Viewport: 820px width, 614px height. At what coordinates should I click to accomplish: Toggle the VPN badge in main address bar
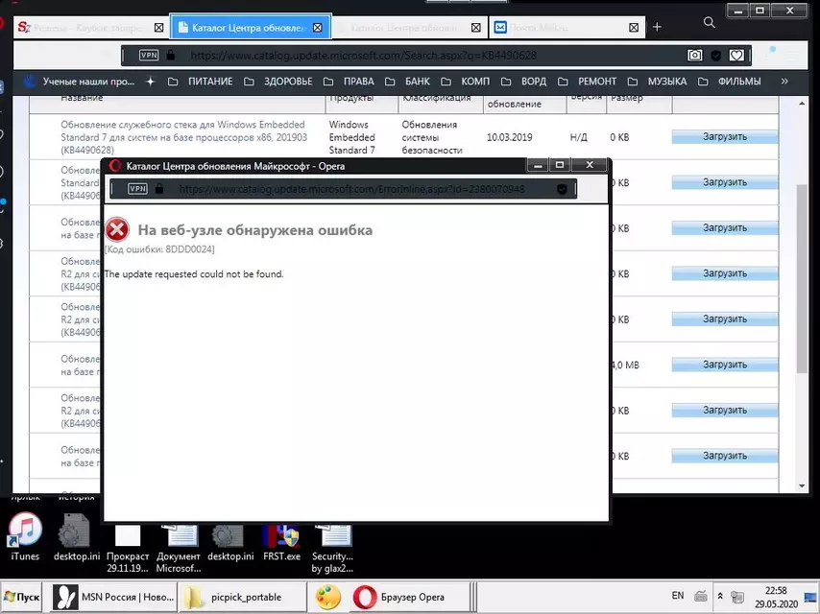point(149,55)
